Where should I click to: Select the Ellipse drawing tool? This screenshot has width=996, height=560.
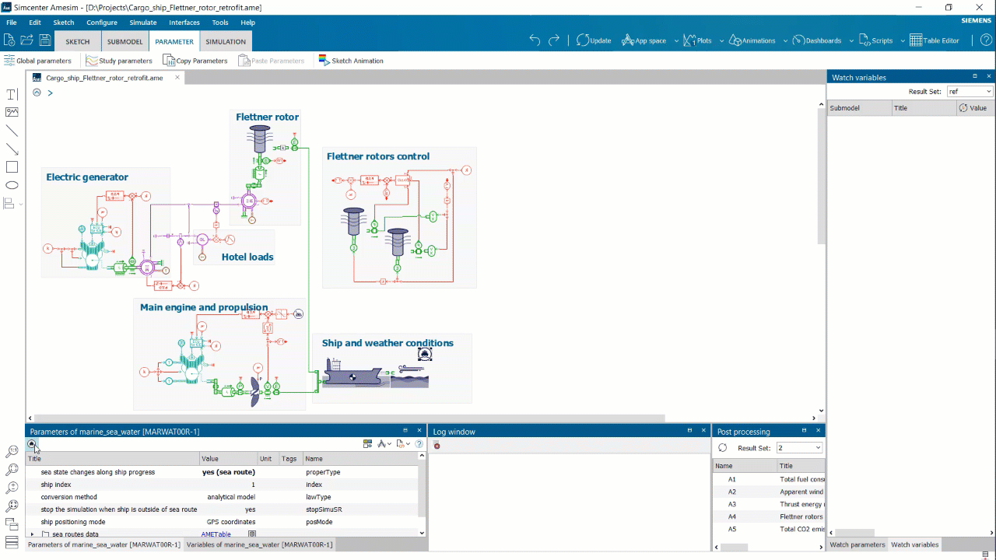pyautogui.click(x=12, y=185)
